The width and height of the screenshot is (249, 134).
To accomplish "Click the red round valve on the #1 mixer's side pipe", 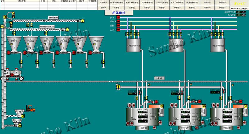I will tap(157, 102).
